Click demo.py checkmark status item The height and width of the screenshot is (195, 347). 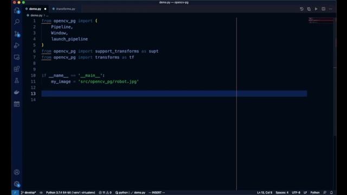point(138,193)
